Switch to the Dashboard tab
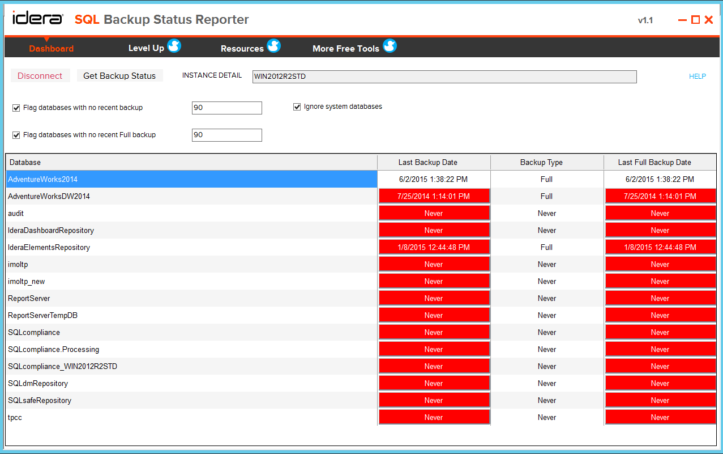This screenshot has height=454, width=723. point(51,48)
